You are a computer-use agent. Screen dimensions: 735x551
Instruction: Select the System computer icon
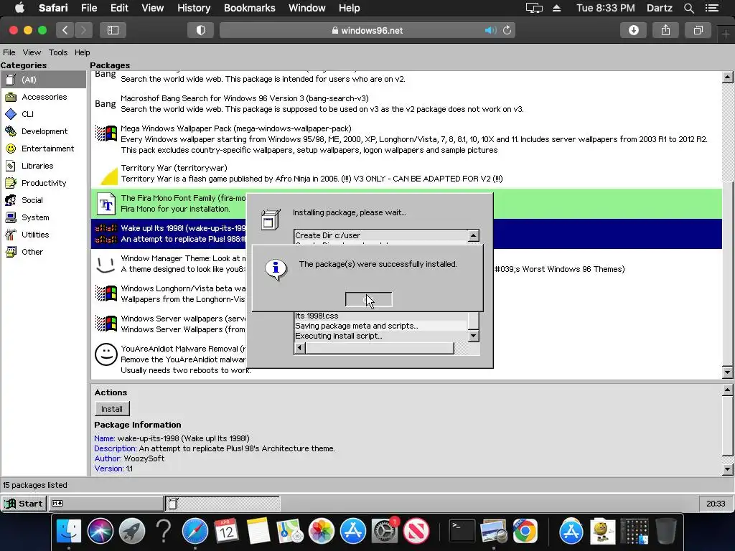pos(11,217)
